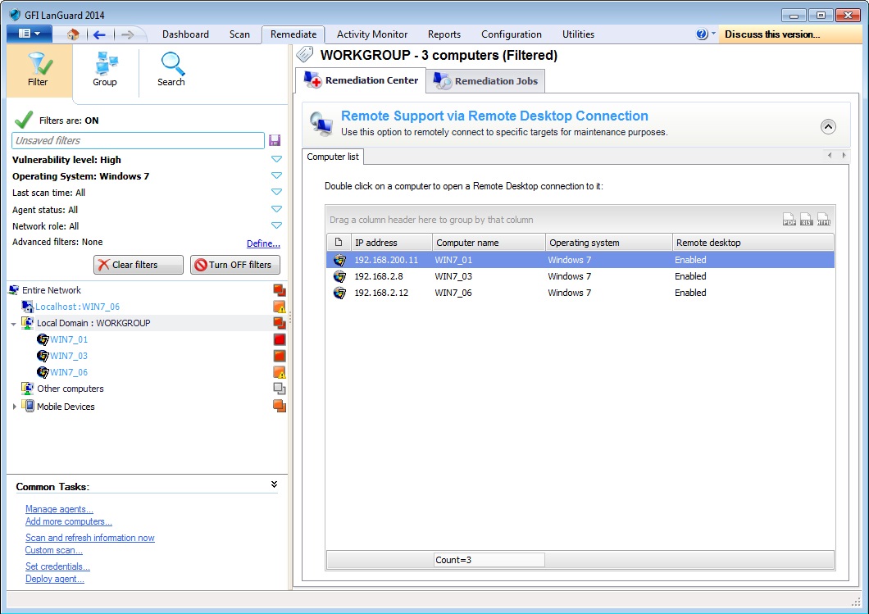
Task: Click Discuss this version banner
Action: 790,34
